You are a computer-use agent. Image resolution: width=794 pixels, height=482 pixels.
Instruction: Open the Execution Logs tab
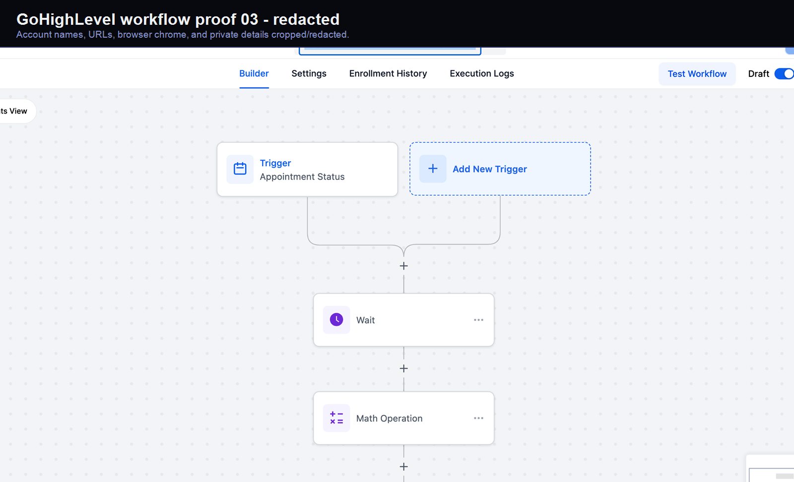point(482,73)
